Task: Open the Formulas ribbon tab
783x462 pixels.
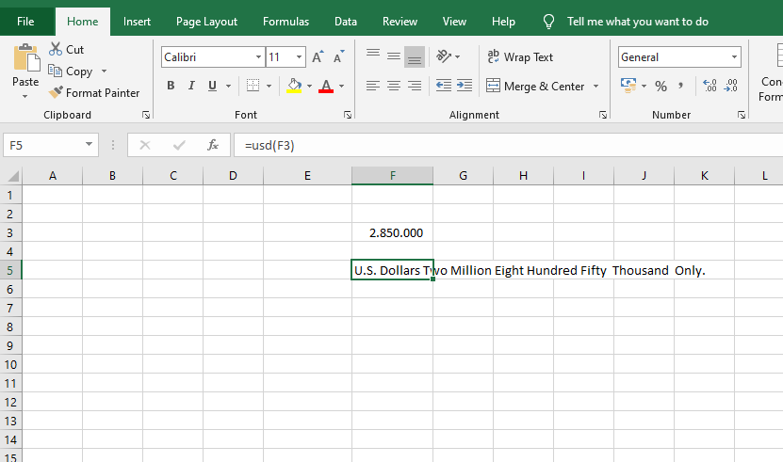Action: (x=285, y=22)
